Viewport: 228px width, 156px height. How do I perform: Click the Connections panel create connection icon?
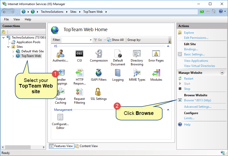tap(3, 32)
